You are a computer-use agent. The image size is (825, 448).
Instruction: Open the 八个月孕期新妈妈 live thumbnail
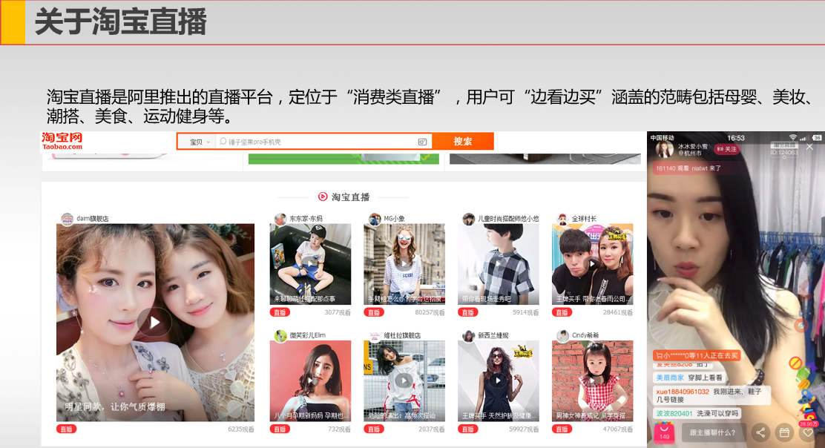(310, 381)
